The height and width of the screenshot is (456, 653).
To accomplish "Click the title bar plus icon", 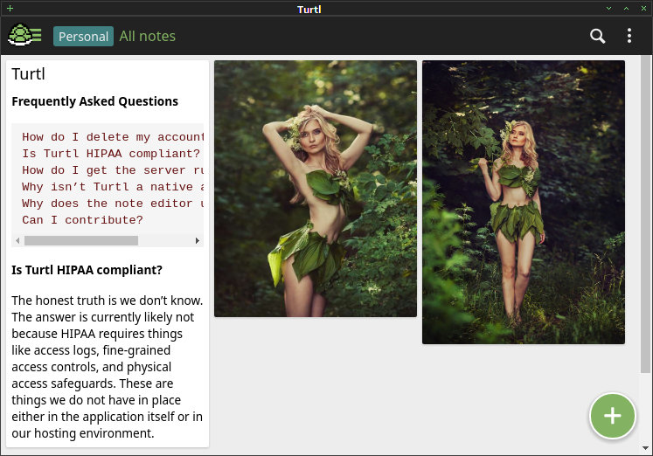I will (10, 9).
